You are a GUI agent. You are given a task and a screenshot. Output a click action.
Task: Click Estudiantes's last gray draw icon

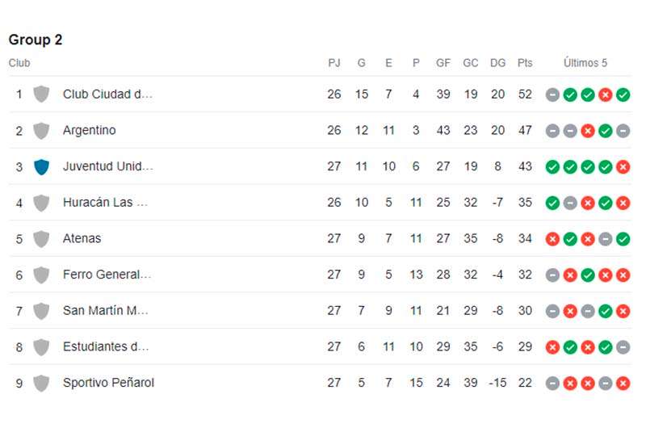click(x=623, y=347)
